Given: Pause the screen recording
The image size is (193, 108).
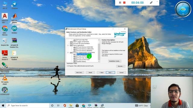Looking at the screenshot, I should click(120, 3).
